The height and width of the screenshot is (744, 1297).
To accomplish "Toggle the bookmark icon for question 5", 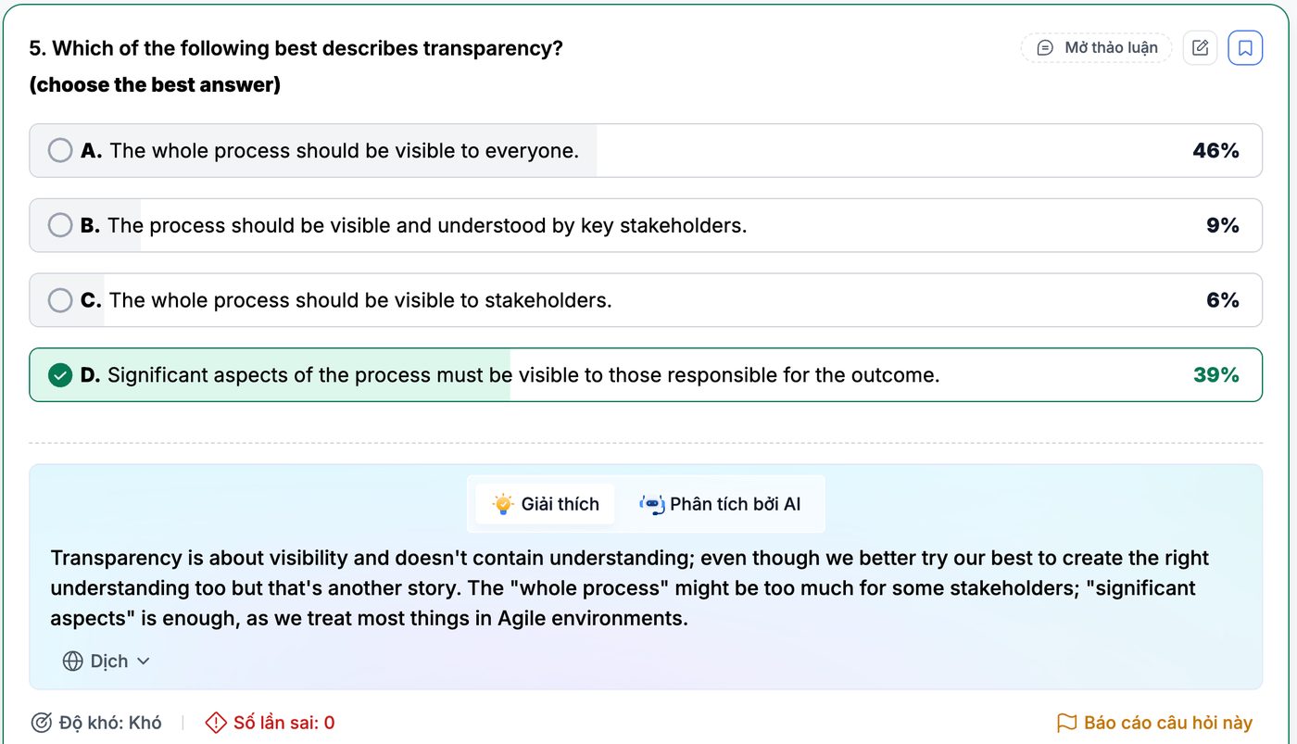I will click(x=1245, y=47).
